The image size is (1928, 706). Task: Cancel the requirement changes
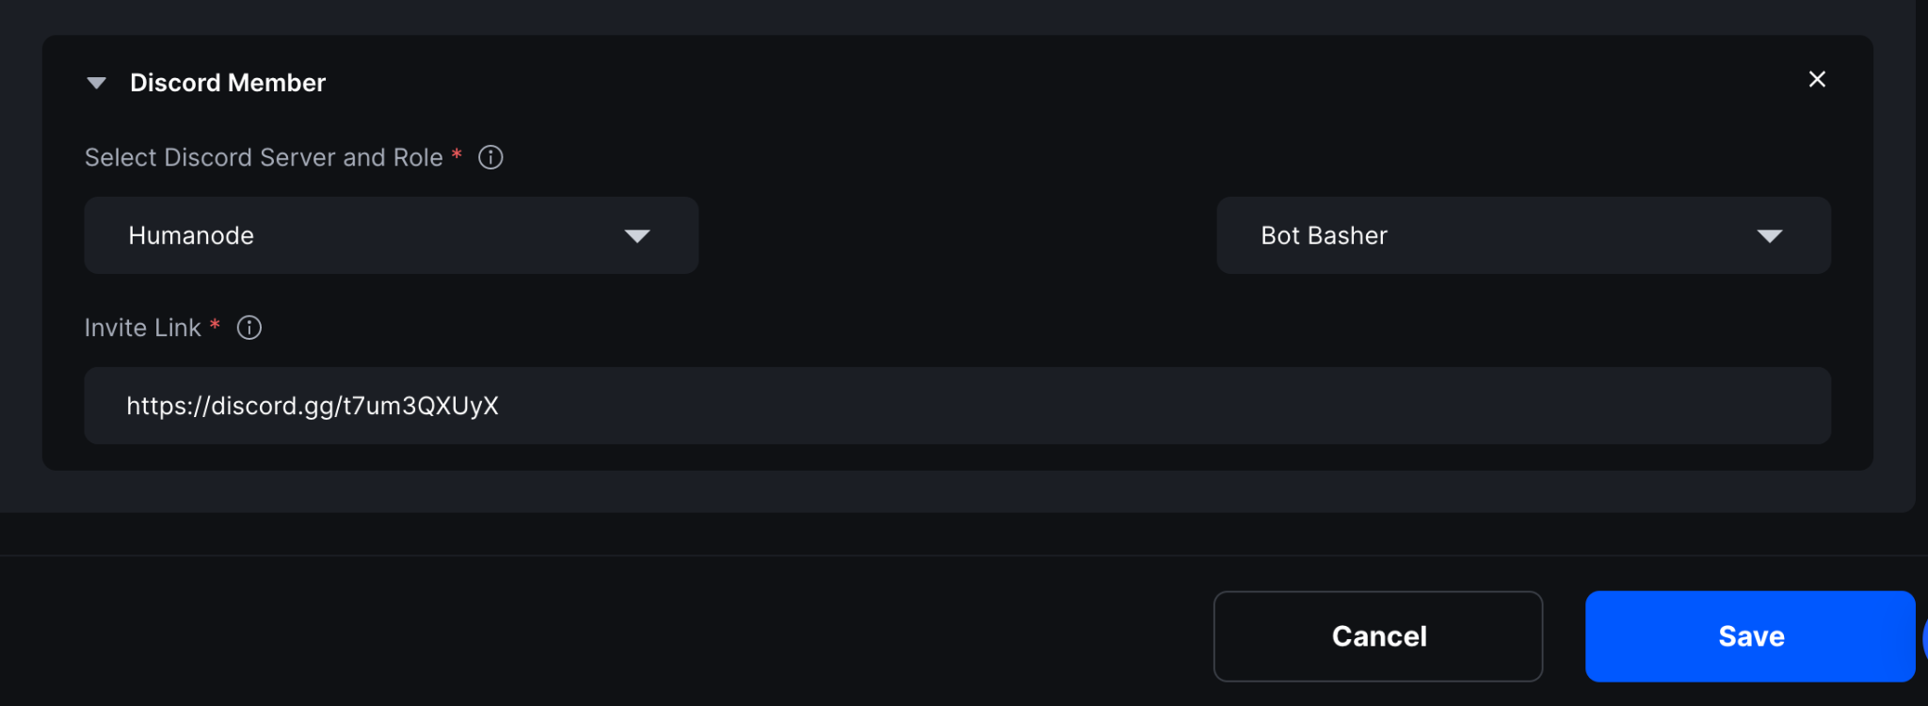tap(1378, 636)
